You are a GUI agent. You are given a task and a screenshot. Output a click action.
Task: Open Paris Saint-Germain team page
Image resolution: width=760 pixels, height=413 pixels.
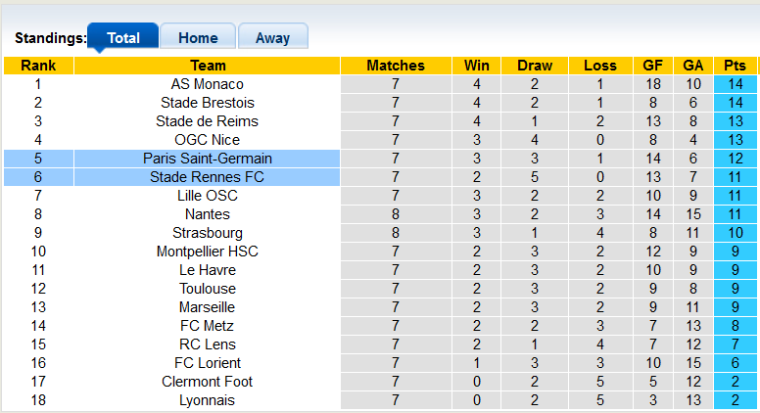coord(208,159)
